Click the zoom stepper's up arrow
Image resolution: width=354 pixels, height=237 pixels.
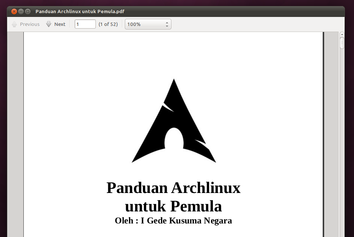click(167, 22)
